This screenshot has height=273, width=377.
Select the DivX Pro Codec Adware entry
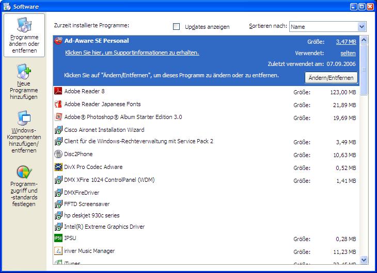pos(93,167)
